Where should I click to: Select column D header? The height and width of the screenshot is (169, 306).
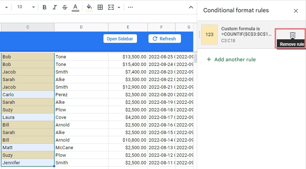pos(81,27)
